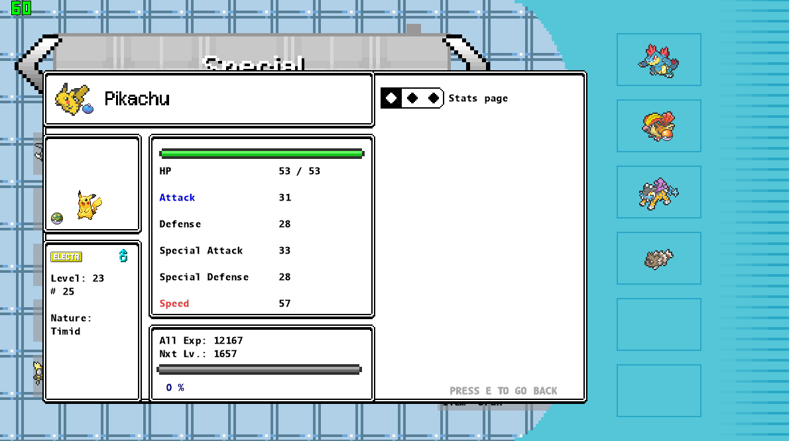Click the gray experience progress bar
789x441 pixels.
point(259,369)
